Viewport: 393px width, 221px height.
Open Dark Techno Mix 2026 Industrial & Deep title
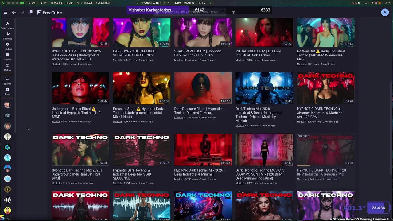(x=259, y=114)
